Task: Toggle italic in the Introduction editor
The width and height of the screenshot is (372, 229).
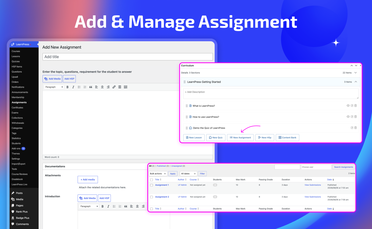Action: click(x=108, y=206)
